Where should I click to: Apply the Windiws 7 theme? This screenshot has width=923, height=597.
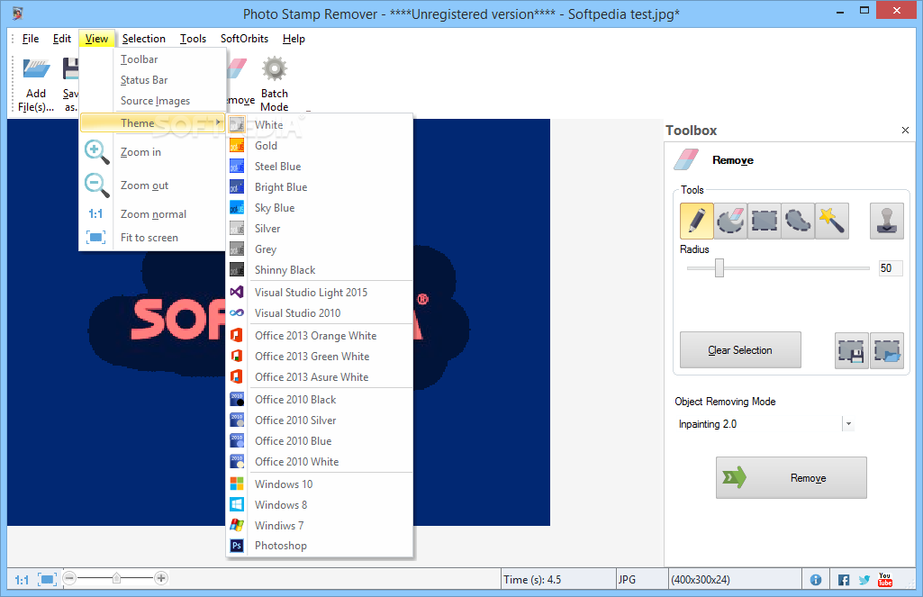tap(320, 525)
